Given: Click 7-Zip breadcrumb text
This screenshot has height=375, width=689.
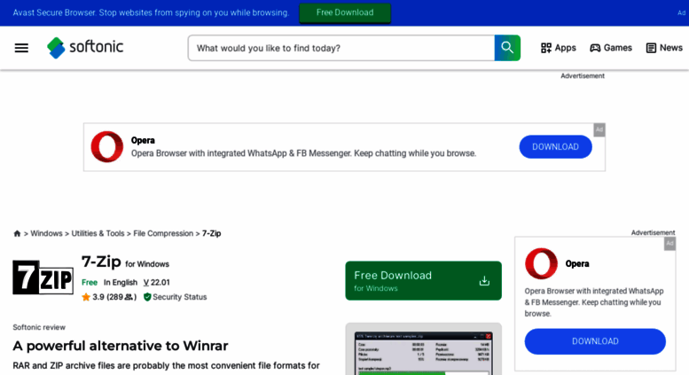Looking at the screenshot, I should [211, 234].
